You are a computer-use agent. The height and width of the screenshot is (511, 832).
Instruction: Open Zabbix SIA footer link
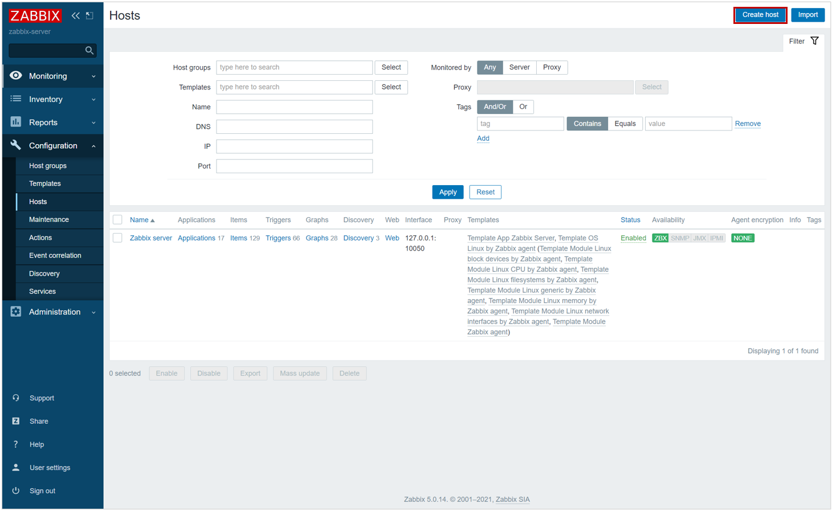coord(513,500)
